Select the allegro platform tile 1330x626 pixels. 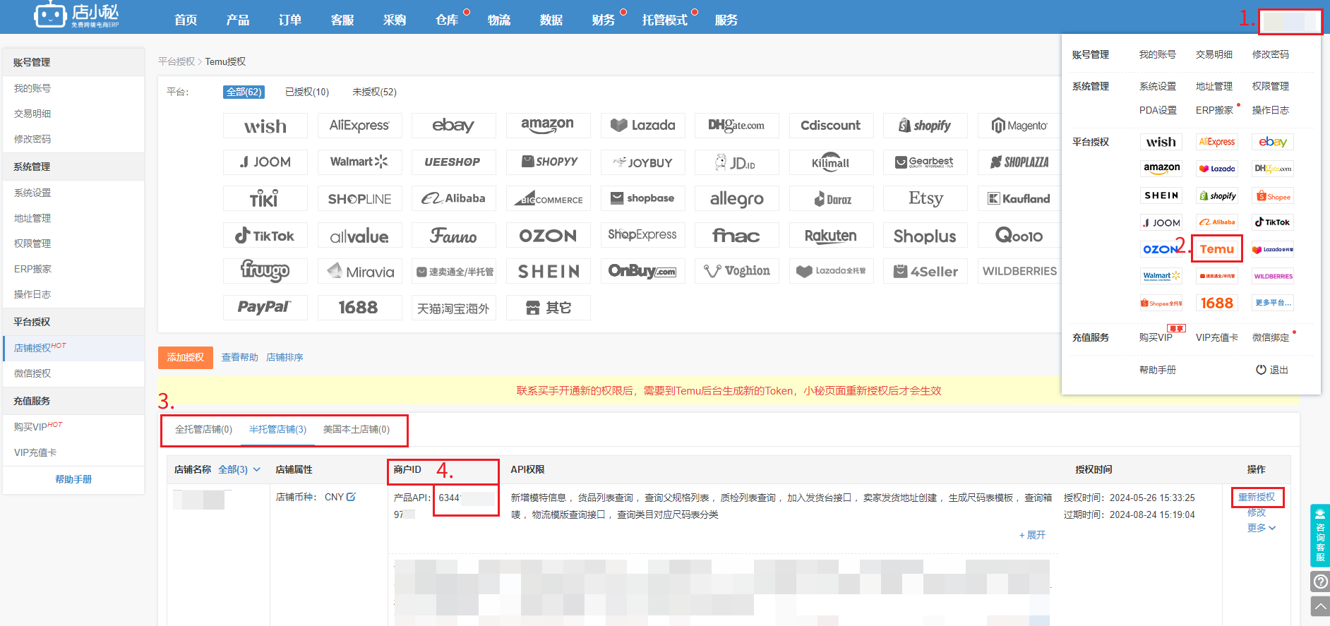[736, 199]
